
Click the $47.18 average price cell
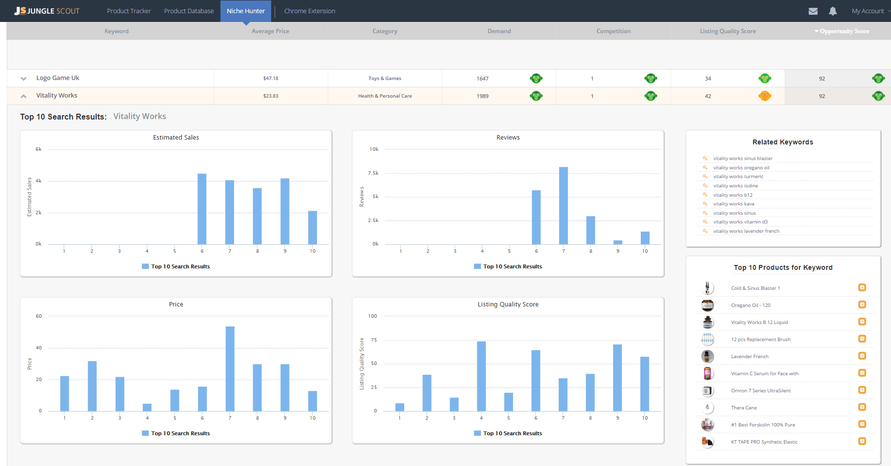[x=271, y=79]
